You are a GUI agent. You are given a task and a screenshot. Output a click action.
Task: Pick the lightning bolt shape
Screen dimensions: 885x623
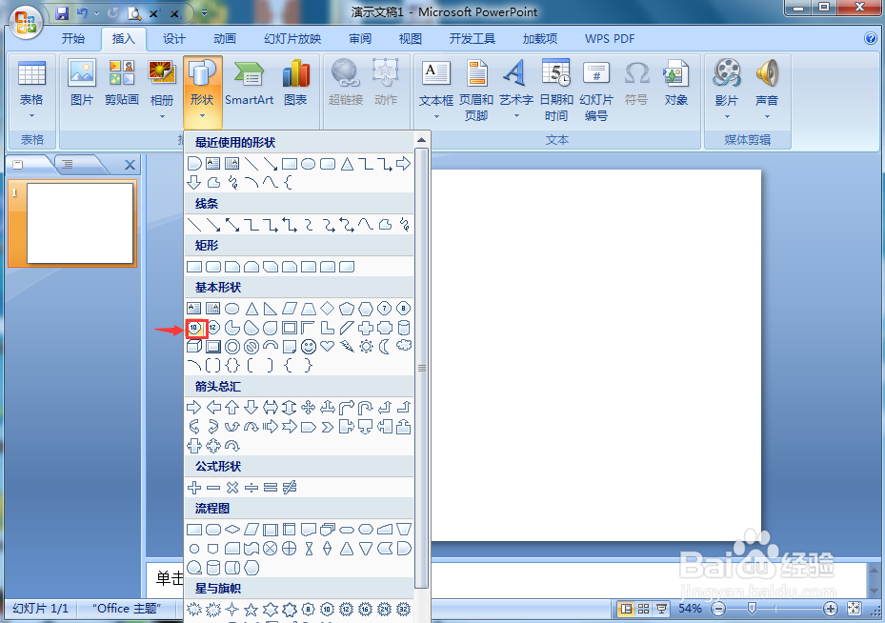click(x=347, y=347)
